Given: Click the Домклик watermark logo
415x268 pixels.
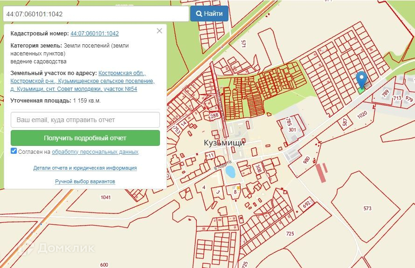Looking at the screenshot, I should pos(56,248).
